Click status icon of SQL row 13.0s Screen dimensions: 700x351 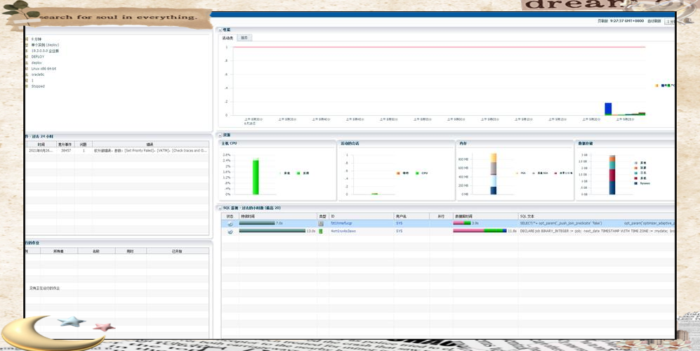230,232
